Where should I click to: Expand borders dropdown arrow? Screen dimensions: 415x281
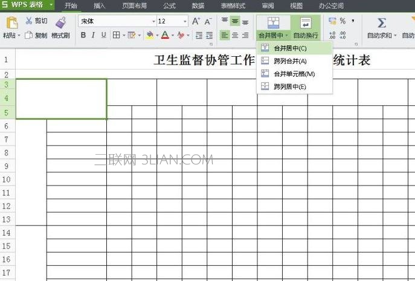pyautogui.click(x=124, y=35)
